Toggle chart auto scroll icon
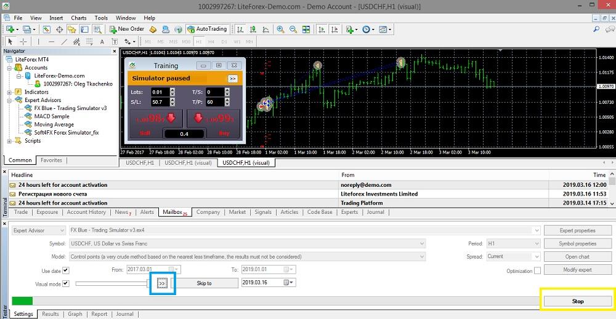This screenshot has height=319, width=616. pyautogui.click(x=322, y=29)
